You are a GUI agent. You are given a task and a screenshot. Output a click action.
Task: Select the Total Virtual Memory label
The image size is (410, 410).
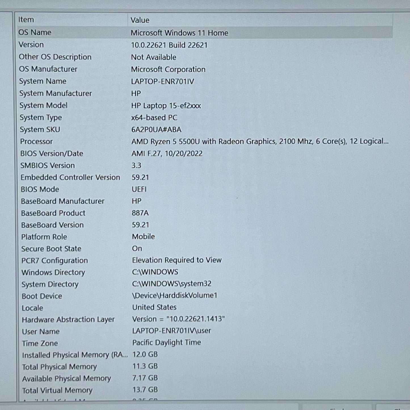(57, 391)
